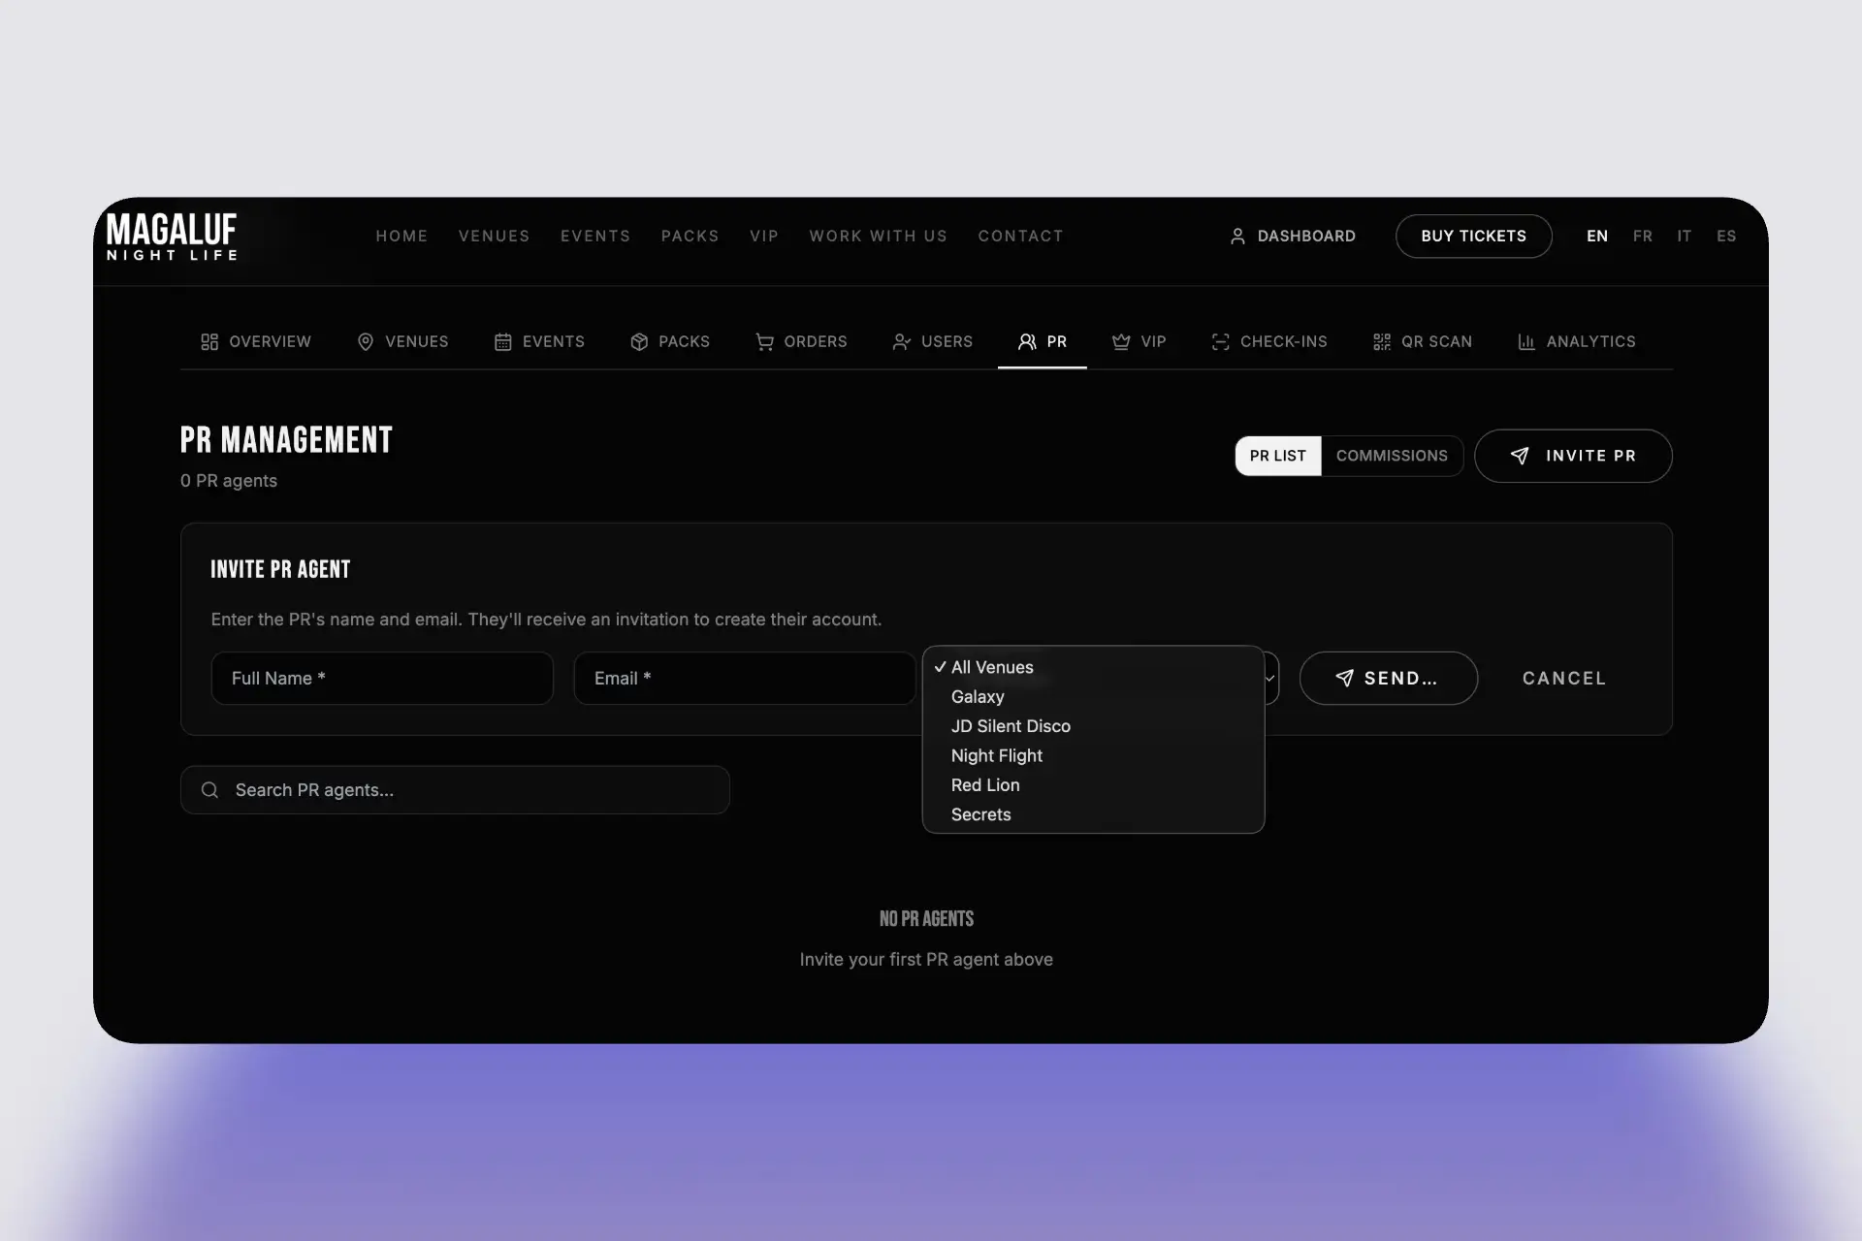Click the venue dropdown chevron arrow
This screenshot has height=1241, width=1862.
[x=1270, y=679]
